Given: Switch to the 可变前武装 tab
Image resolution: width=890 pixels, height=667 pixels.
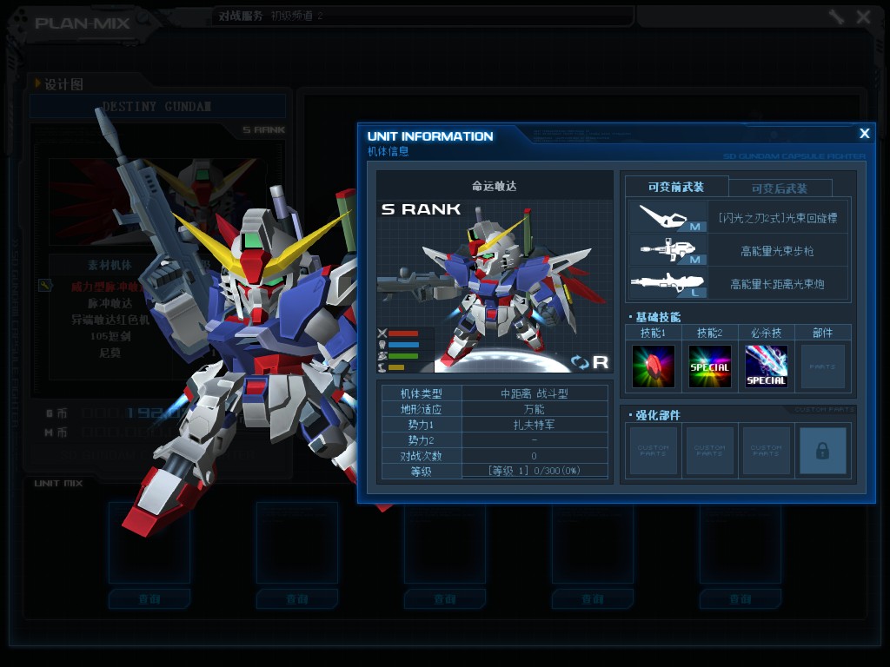Looking at the screenshot, I should 676,188.
